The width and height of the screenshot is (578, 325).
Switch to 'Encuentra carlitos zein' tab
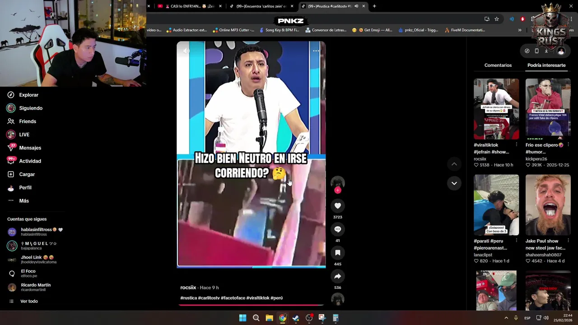[261, 6]
